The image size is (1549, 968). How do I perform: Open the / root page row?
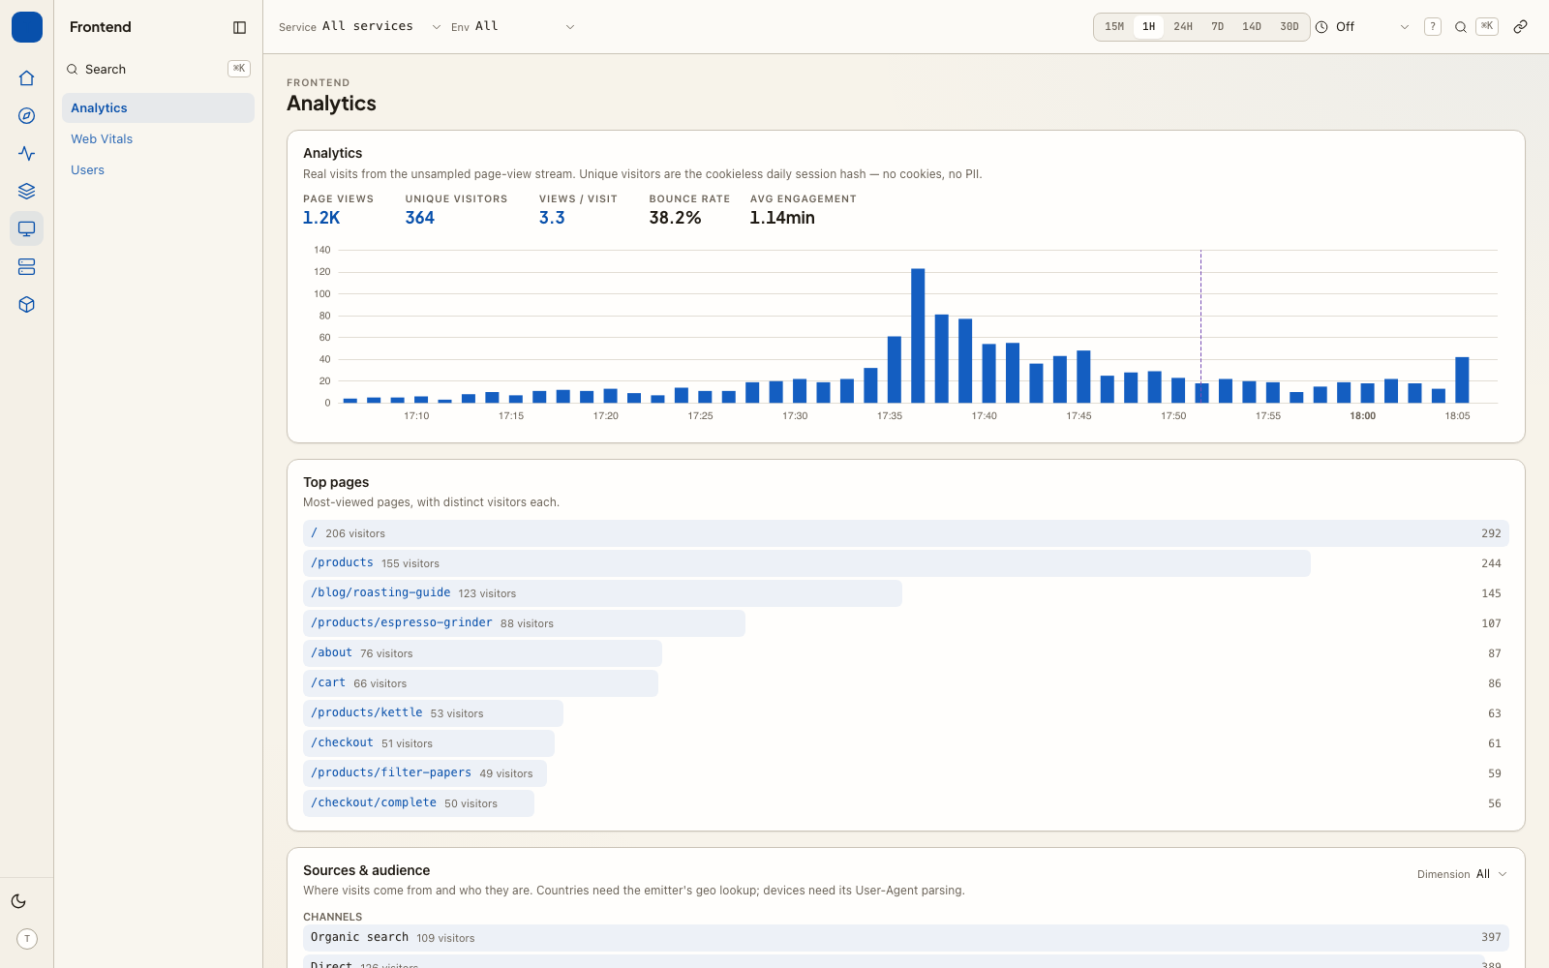pos(905,533)
